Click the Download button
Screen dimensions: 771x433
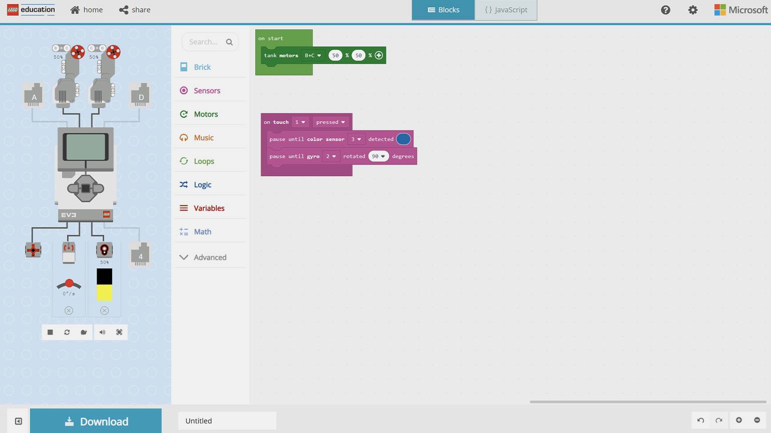click(x=96, y=421)
